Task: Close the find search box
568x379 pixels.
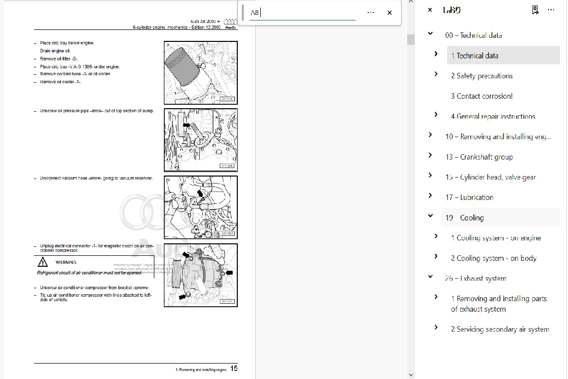Action: 390,12
